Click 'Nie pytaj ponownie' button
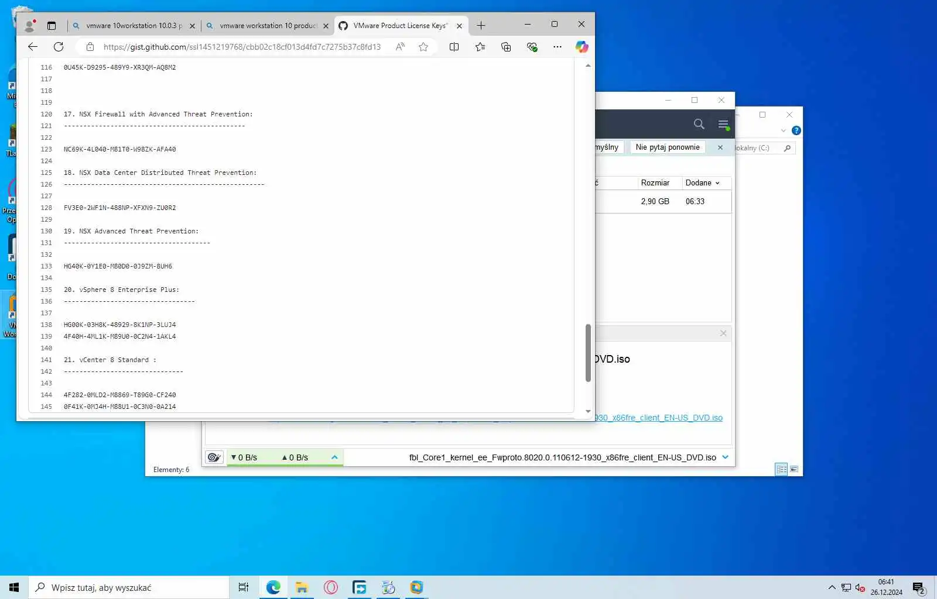 point(668,147)
